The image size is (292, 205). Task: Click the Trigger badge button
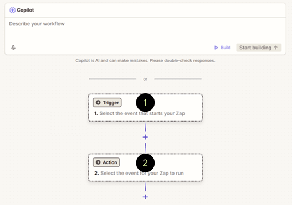point(107,103)
